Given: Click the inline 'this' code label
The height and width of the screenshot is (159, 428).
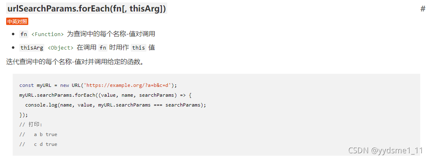Looking at the screenshot, I should (x=139, y=48).
